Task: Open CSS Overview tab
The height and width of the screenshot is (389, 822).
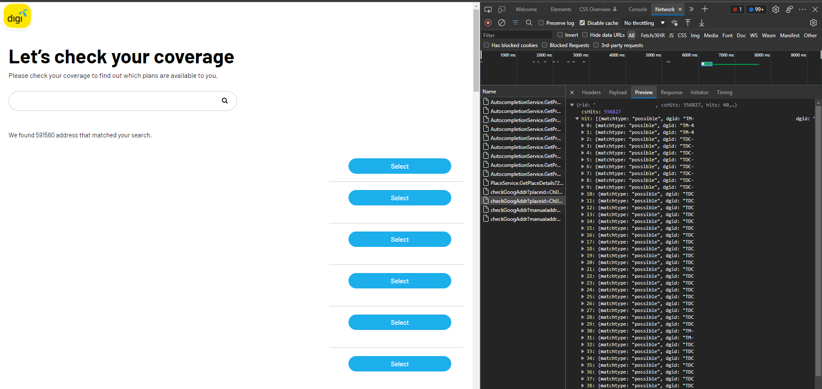Action: pos(598,9)
